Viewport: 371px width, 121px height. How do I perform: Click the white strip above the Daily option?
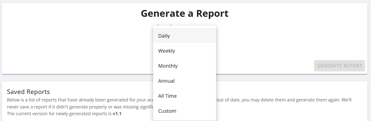pyautogui.click(x=184, y=27)
